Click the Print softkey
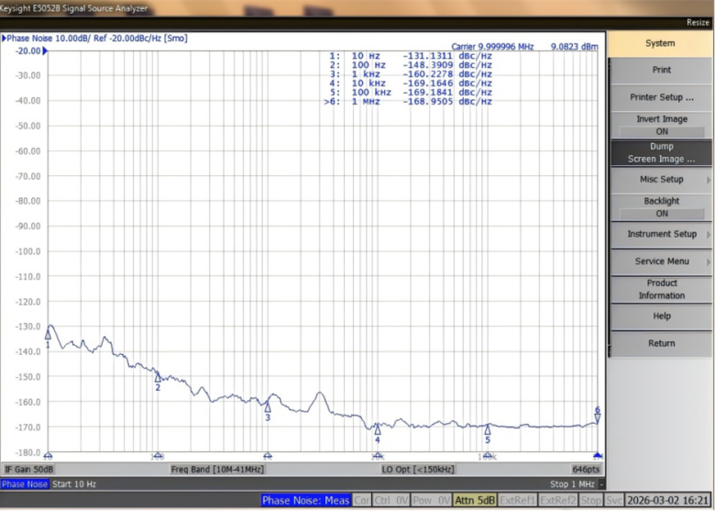715x511 pixels. [x=661, y=71]
